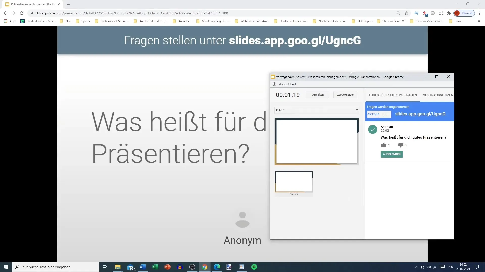Click the Windows Start button
Screen dimensions: 485x272
[6, 267]
